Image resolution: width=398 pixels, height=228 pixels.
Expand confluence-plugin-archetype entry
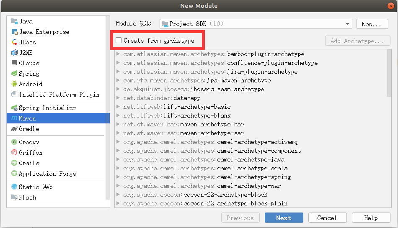[118, 63]
